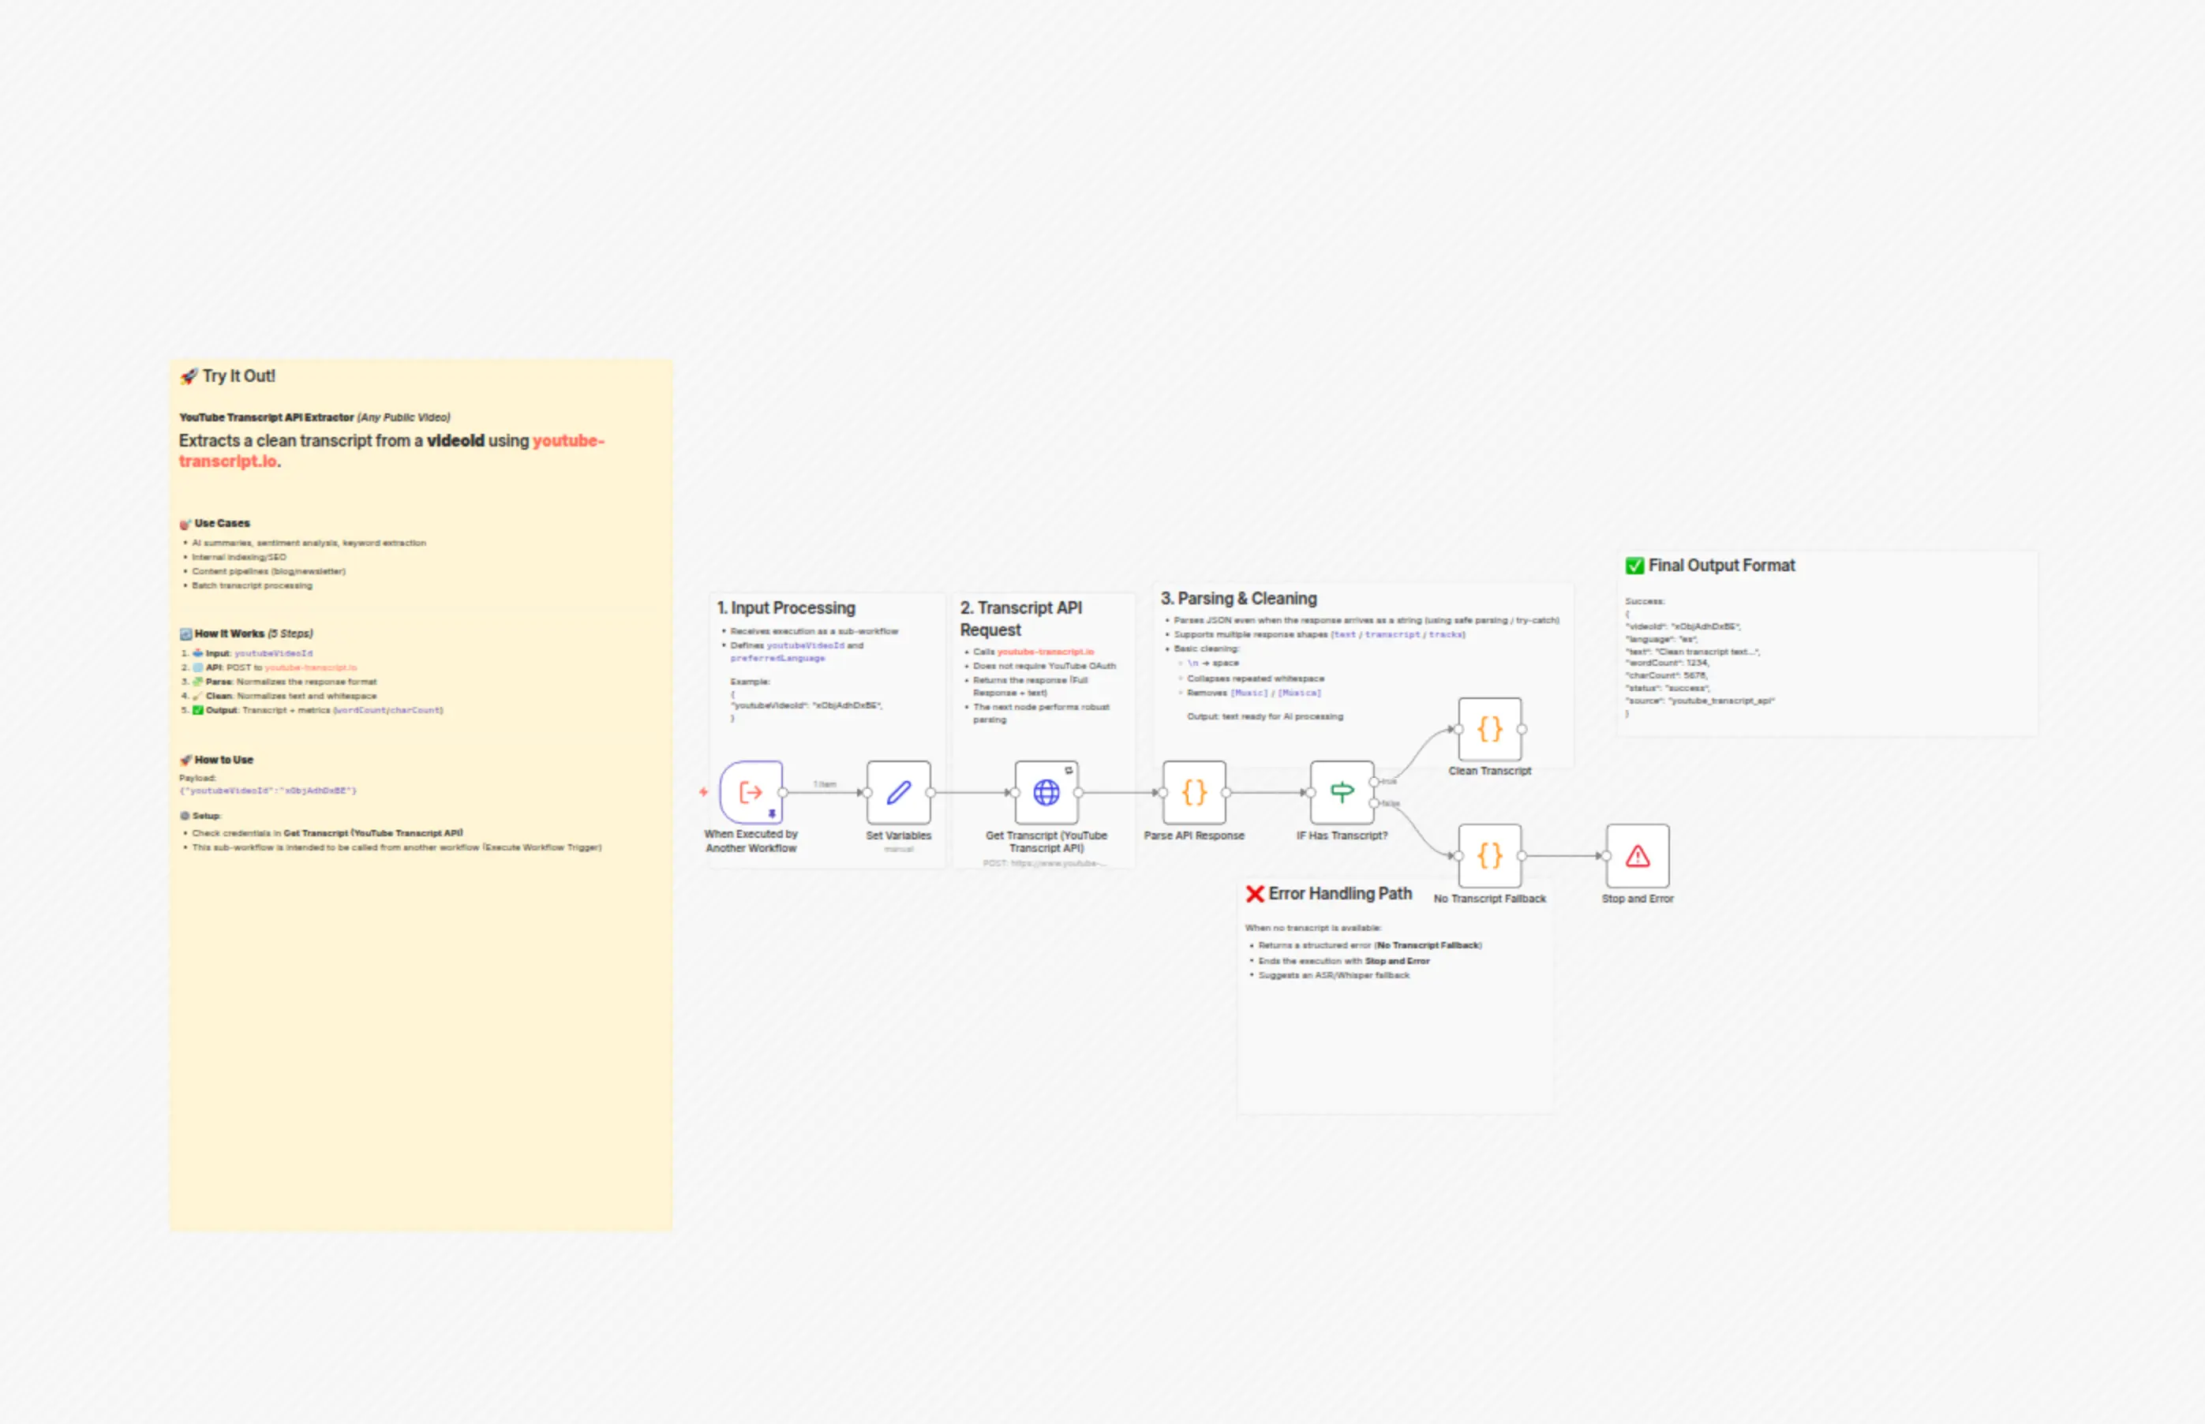Click the false output connector of IF node
Viewport: 2205px width, 1424px height.
1375,802
